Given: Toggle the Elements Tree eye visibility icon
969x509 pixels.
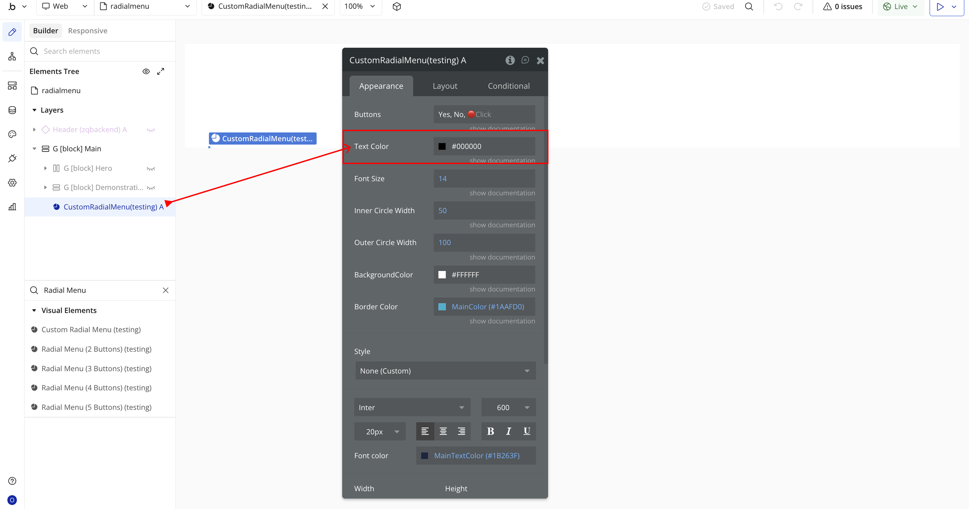Looking at the screenshot, I should point(146,71).
